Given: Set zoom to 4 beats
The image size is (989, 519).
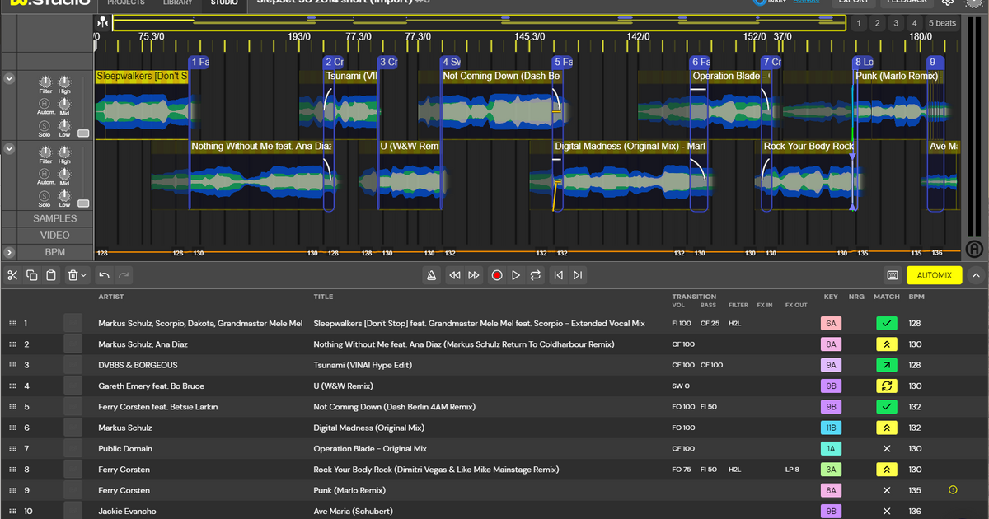Looking at the screenshot, I should [x=914, y=23].
